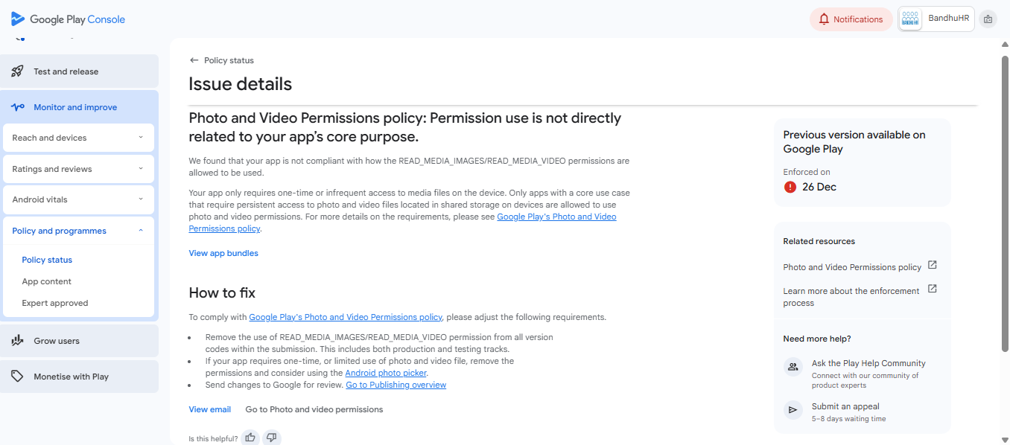Click the back arrow to Policy status
Viewport: 1010px width, 445px height.
pos(194,60)
